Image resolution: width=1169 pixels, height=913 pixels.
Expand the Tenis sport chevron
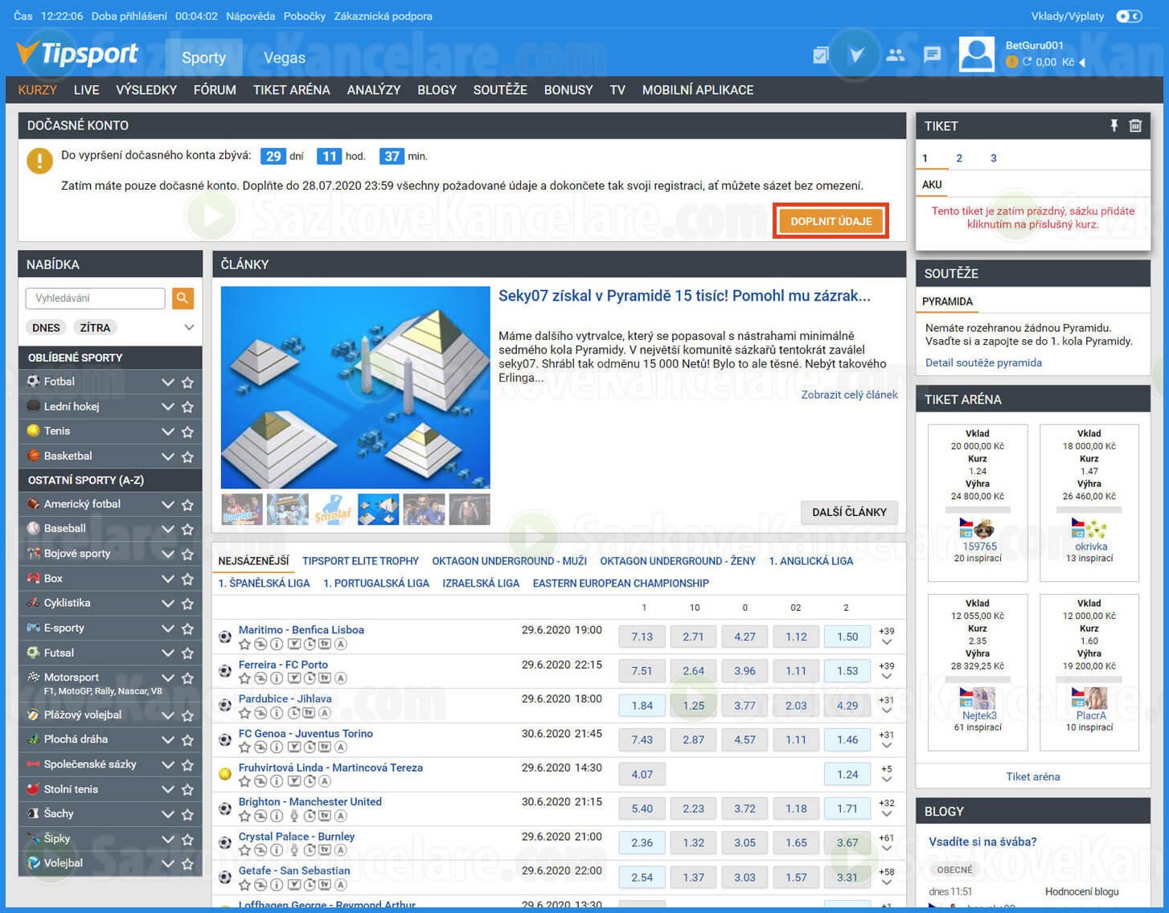[168, 432]
